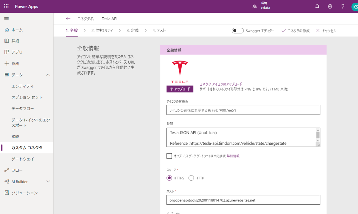Viewport: 358px width, 214px height.
Task: Open the app launcher waffle icon
Action: [x=6, y=6]
